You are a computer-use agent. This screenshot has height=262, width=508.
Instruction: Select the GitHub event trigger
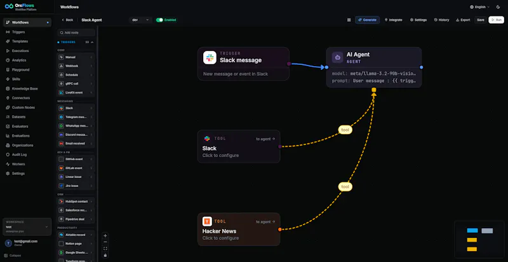[76, 159]
